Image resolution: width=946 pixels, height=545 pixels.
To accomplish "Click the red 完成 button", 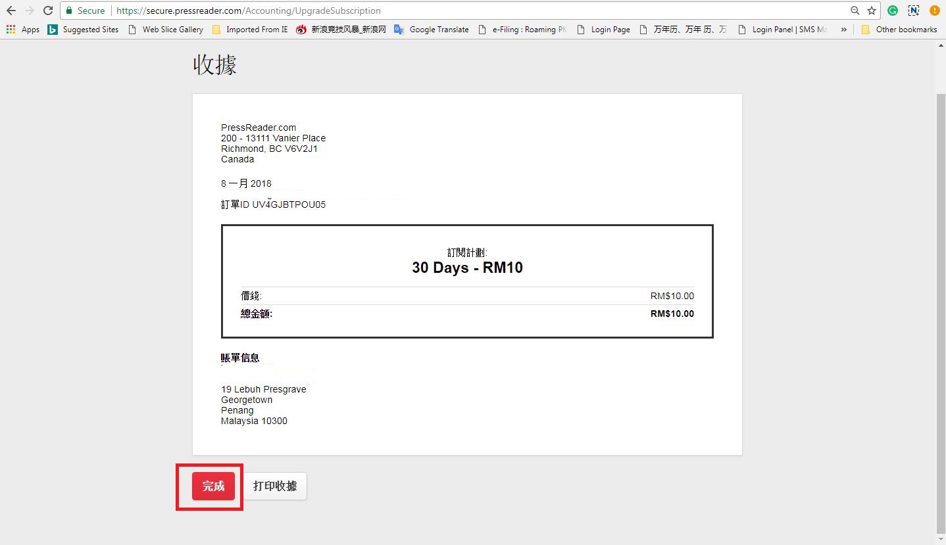I will click(x=213, y=486).
